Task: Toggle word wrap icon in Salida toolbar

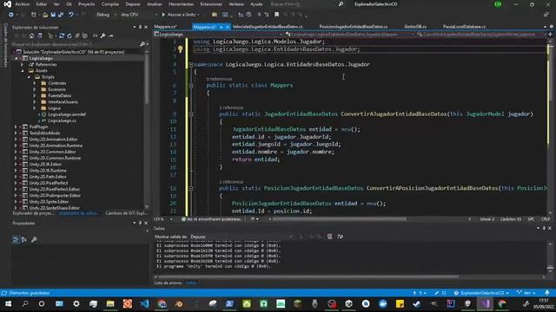Action: 340,237
